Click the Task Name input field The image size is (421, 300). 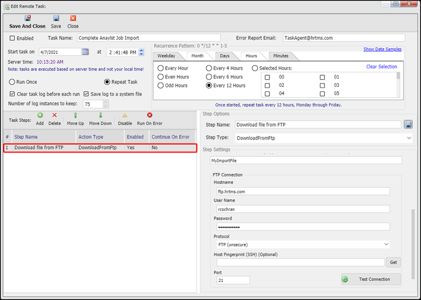pos(149,38)
